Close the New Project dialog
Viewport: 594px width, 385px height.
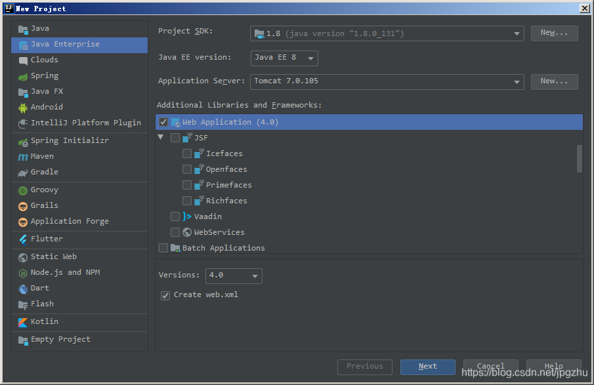pyautogui.click(x=585, y=9)
